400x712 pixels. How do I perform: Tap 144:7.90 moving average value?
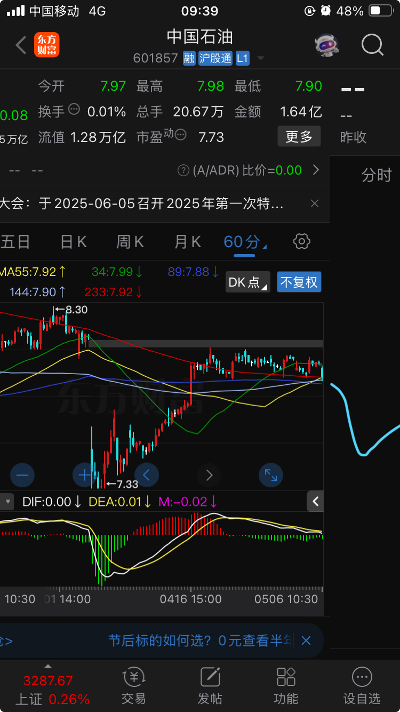[x=38, y=292]
